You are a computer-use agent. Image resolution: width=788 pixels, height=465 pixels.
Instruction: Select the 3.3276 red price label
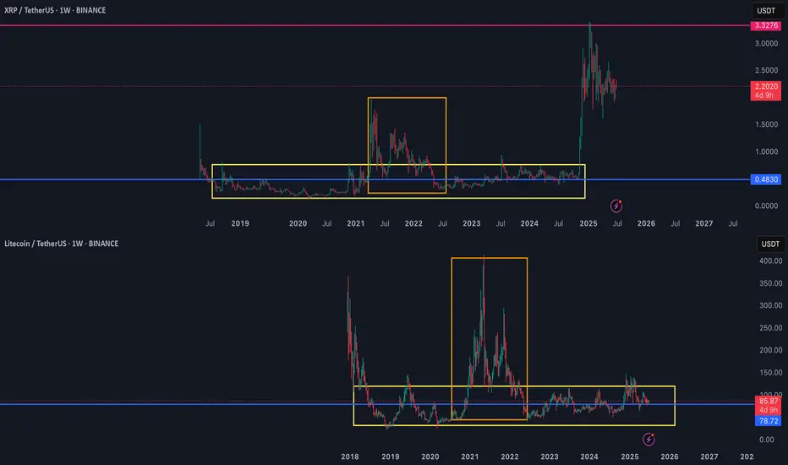766,25
